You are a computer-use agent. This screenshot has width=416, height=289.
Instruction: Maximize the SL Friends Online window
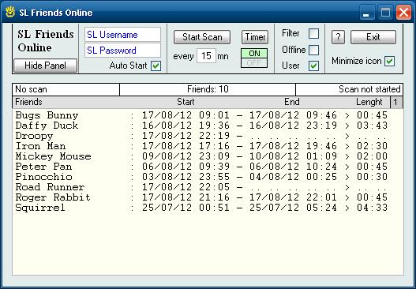[385, 13]
